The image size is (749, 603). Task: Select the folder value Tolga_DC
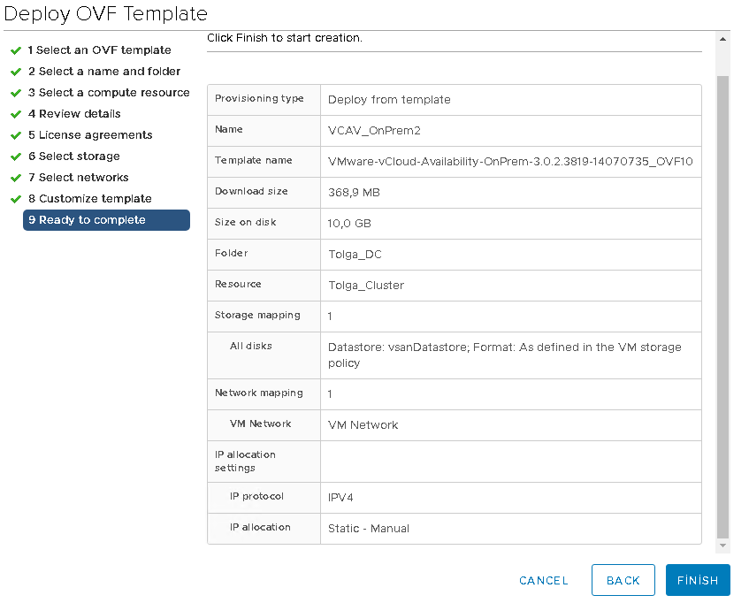(355, 254)
